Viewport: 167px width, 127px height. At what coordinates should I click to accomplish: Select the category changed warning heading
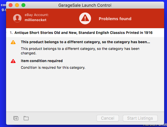coord(85,42)
